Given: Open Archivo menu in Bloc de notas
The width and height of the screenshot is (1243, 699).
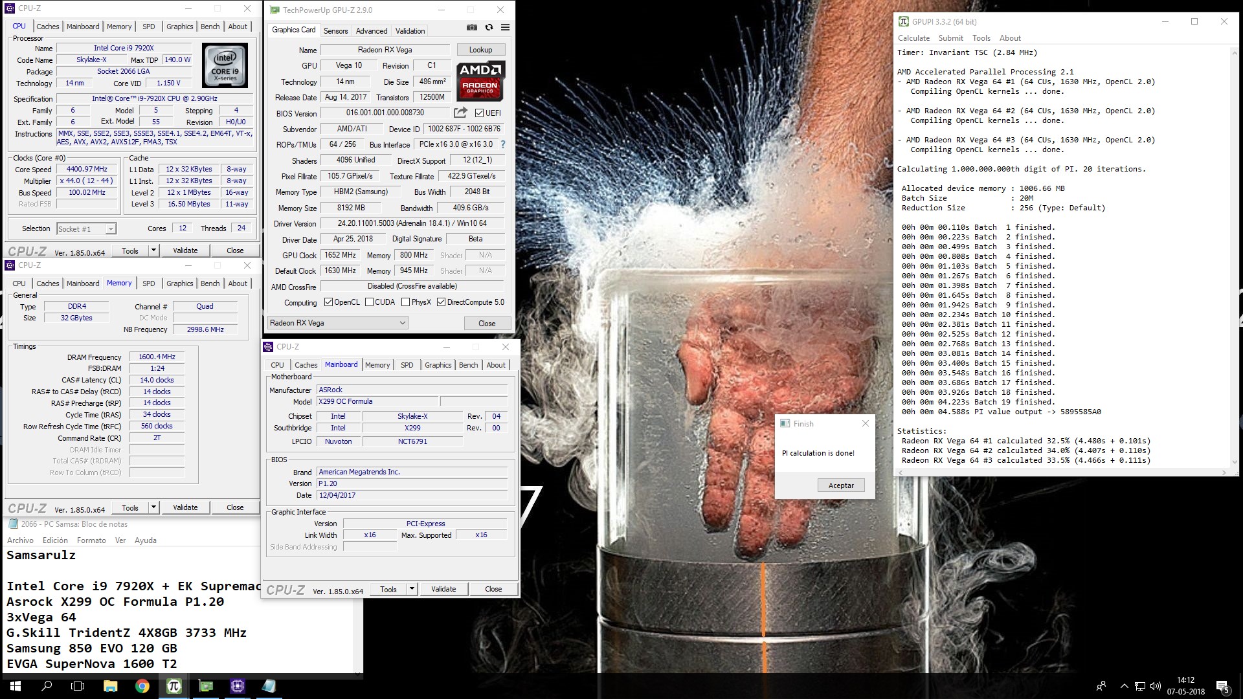Looking at the screenshot, I should tap(20, 540).
